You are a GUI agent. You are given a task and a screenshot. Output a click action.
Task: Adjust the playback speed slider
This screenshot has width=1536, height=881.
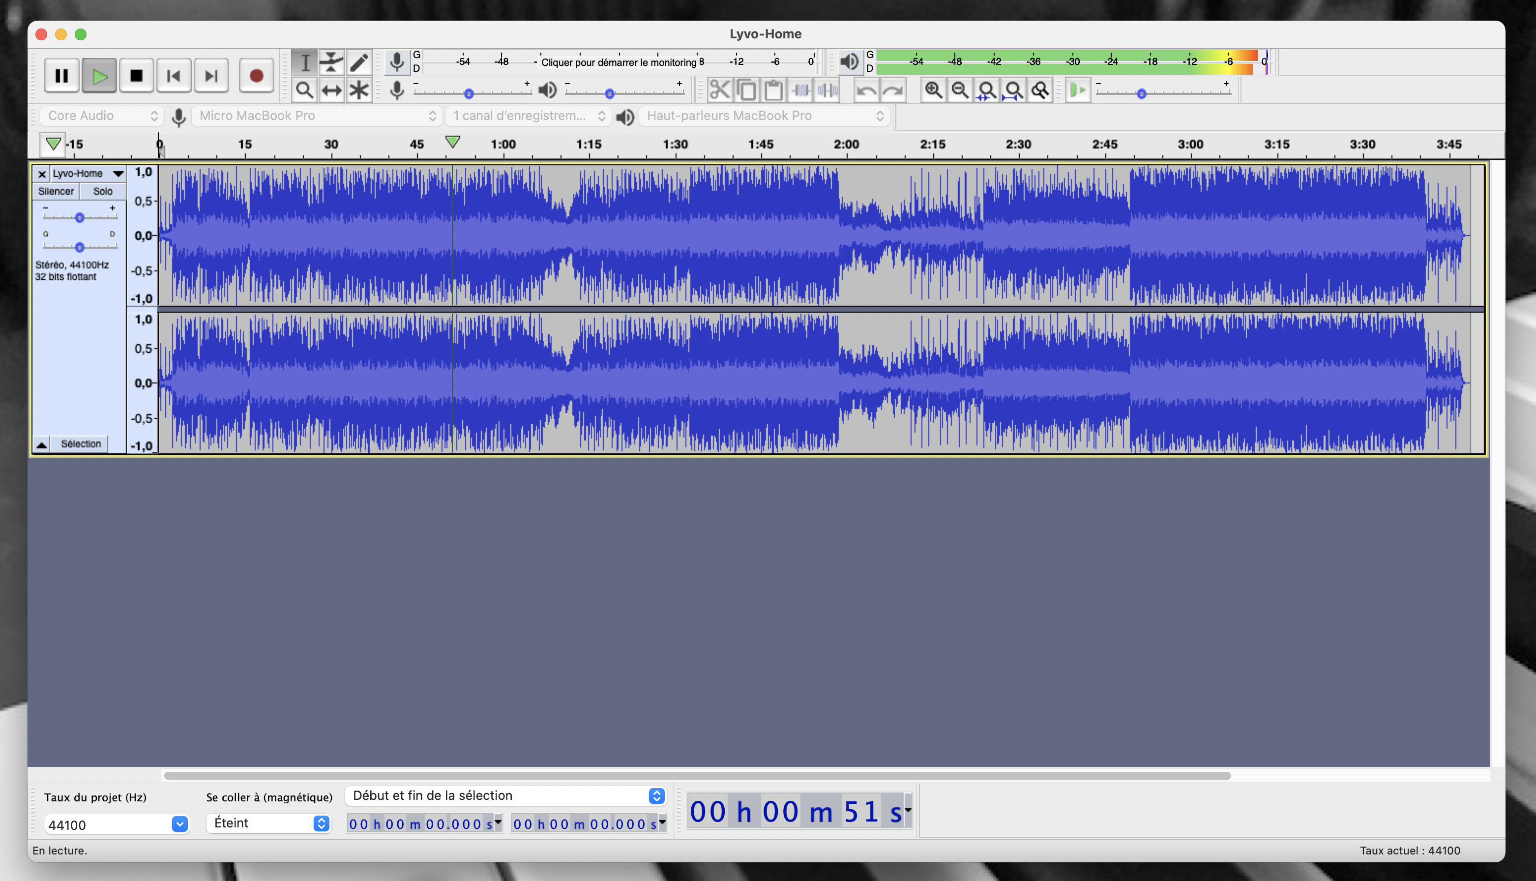[x=1142, y=93]
